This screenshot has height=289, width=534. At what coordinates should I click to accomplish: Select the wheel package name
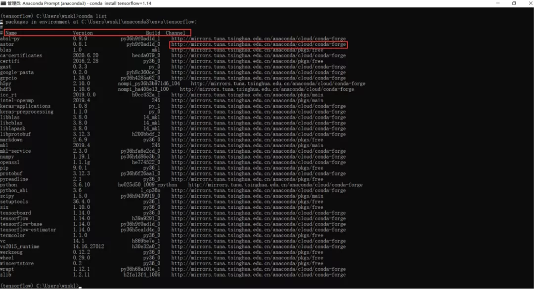[x=7, y=258]
